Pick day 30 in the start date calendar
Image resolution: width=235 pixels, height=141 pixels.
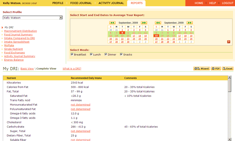(x=128, y=42)
